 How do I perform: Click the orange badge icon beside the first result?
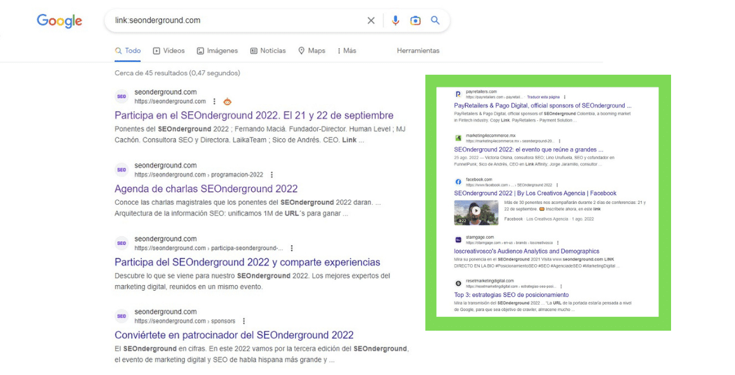[x=227, y=101]
